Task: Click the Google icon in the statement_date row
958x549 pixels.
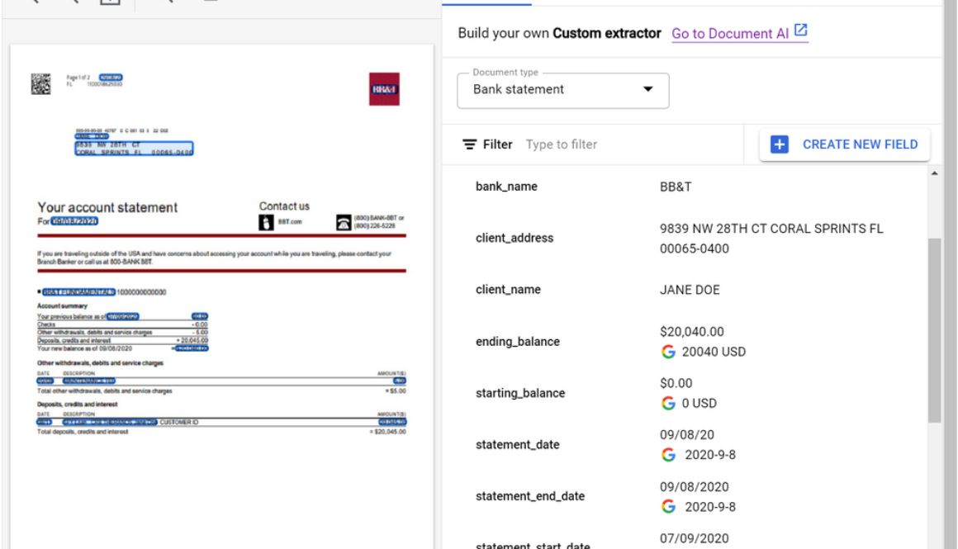Action: coord(668,455)
